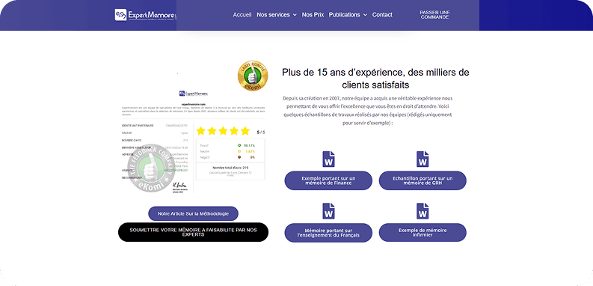Open Mémoire portant sur l'enseignement du Français
Image resolution: width=593 pixels, height=286 pixels.
(328, 233)
